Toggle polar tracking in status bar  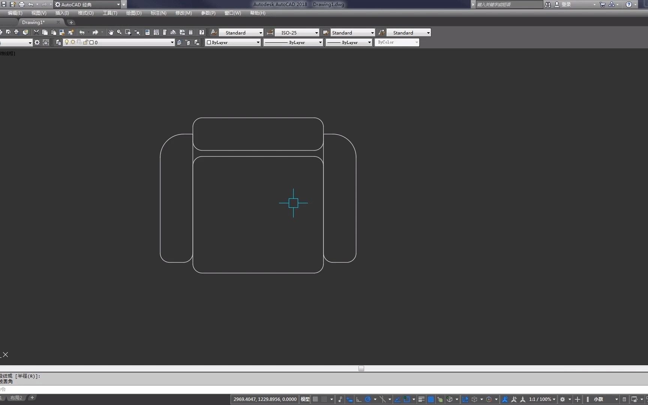pyautogui.click(x=368, y=399)
